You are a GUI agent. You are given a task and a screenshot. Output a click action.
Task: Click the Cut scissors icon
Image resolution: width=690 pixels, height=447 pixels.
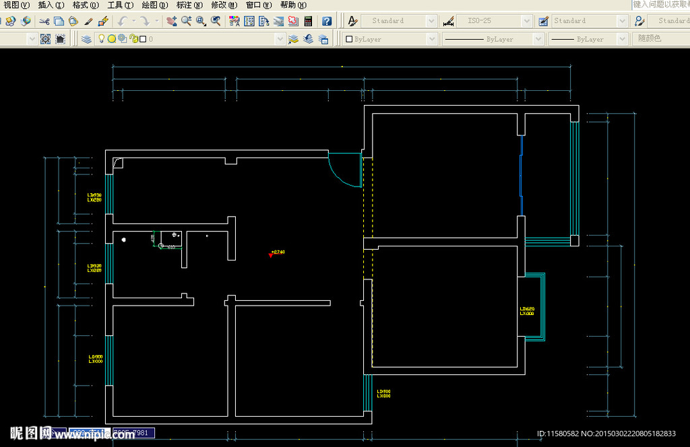pos(44,22)
